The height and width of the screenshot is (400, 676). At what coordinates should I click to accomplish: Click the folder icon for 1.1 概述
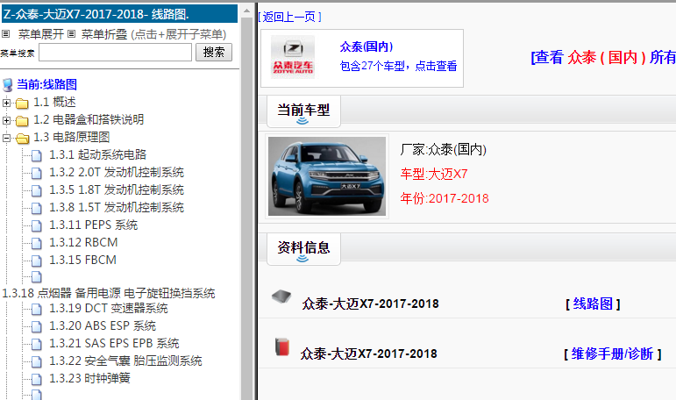pos(22,104)
